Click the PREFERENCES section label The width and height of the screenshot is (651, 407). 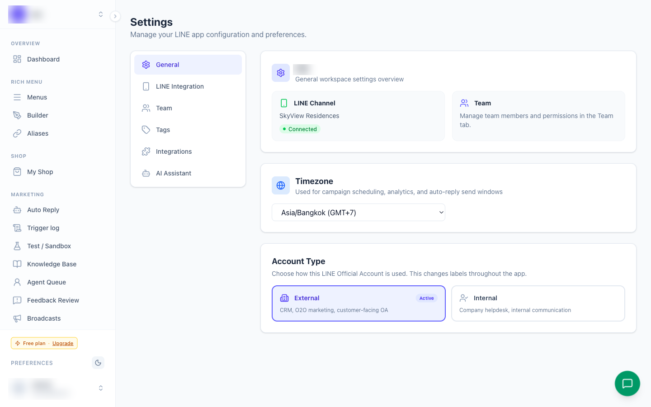pos(32,363)
